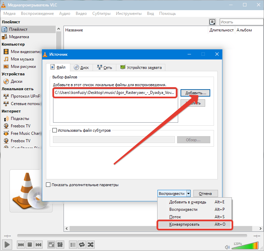Close the Источник dialog

coord(217,54)
